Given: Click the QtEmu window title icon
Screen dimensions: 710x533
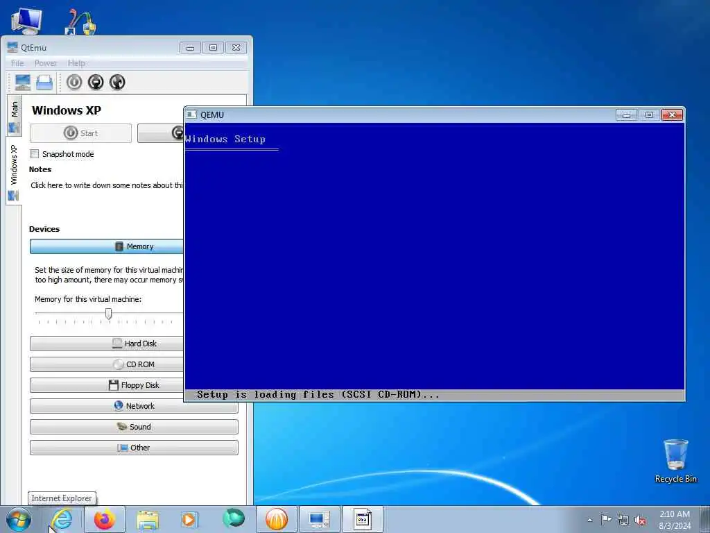Looking at the screenshot, I should 12,47.
